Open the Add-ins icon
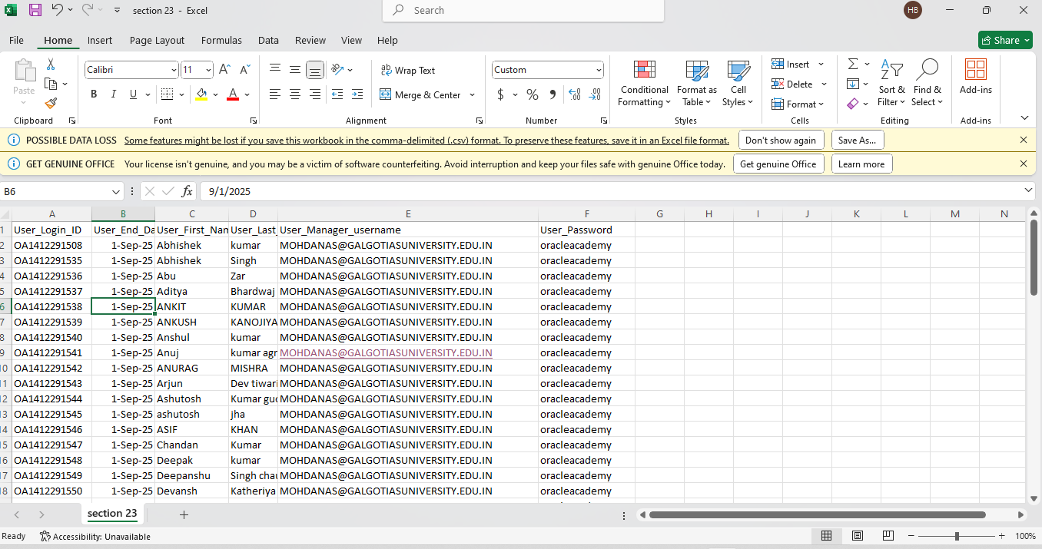 975,70
